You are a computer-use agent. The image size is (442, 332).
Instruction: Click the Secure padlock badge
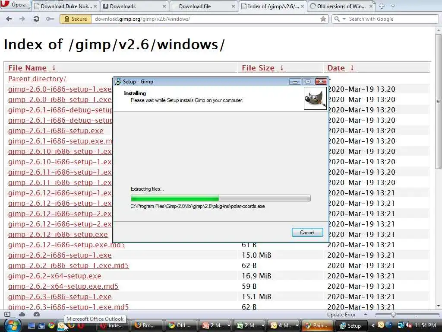[76, 19]
